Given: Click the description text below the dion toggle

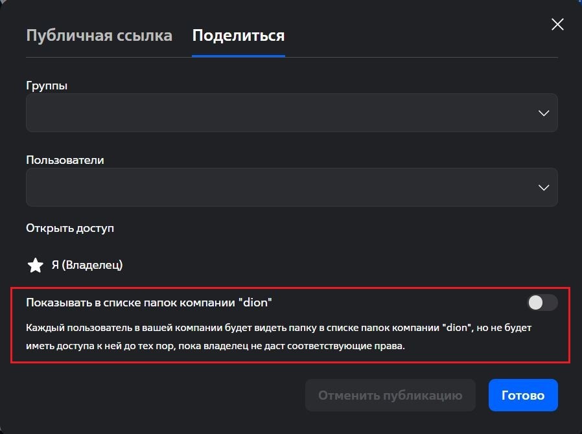Looking at the screenshot, I should (x=279, y=337).
